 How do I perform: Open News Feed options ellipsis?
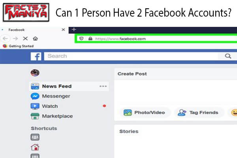point(103,87)
